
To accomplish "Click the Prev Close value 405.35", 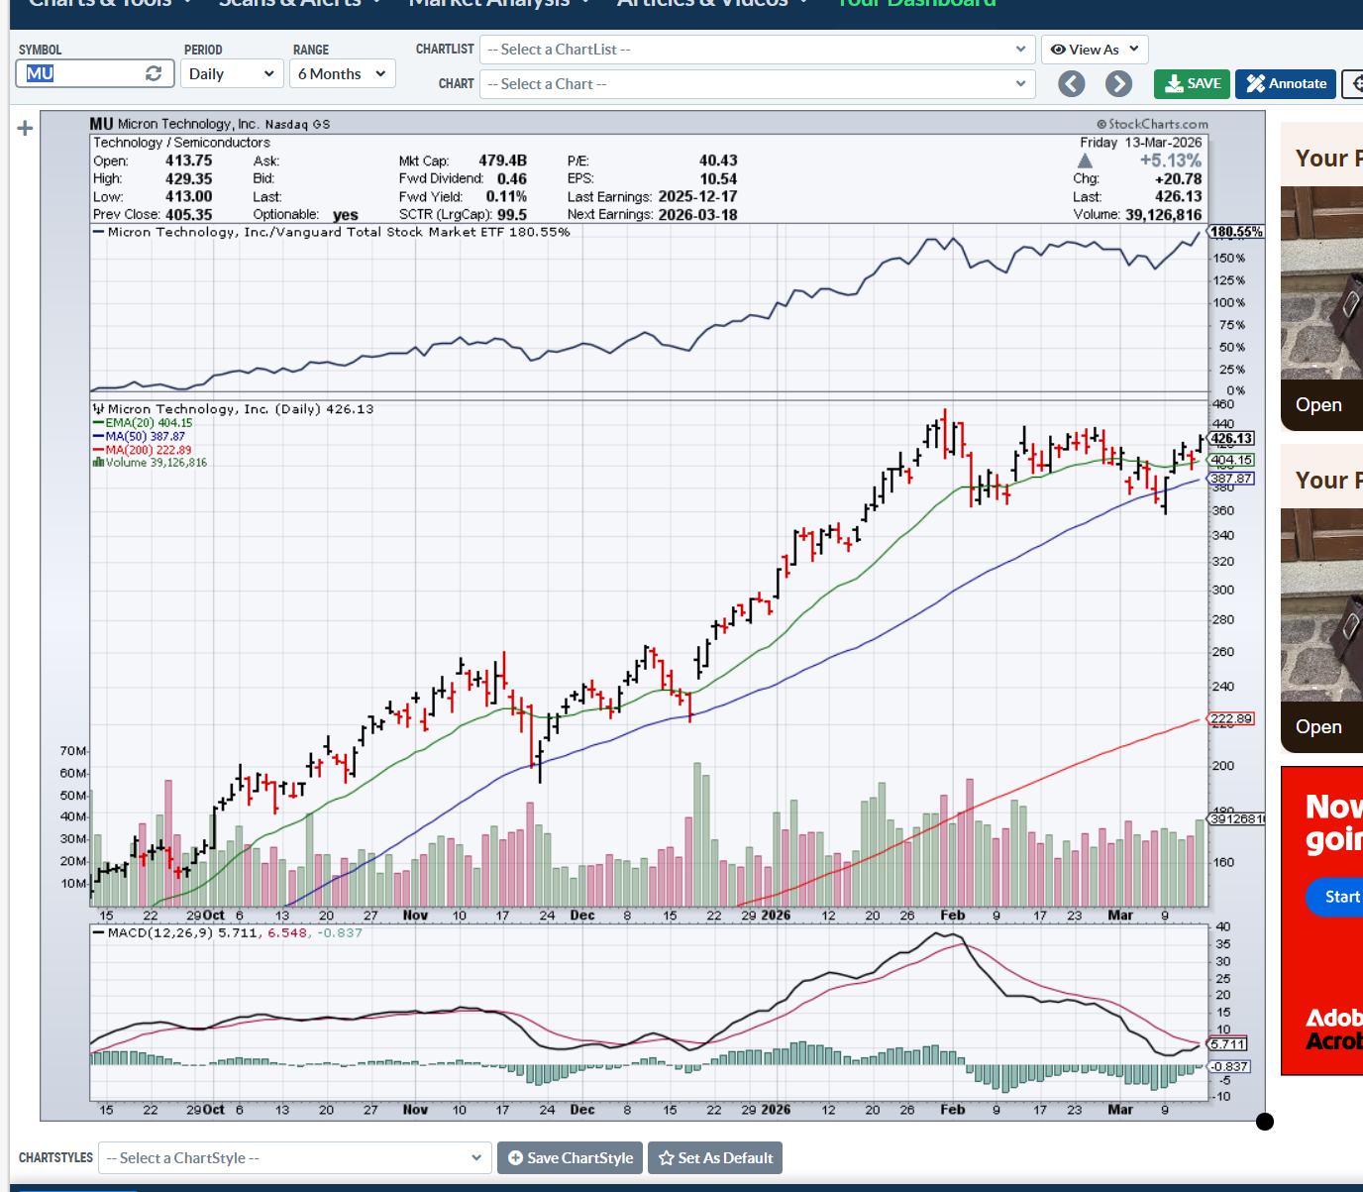I will click(188, 214).
